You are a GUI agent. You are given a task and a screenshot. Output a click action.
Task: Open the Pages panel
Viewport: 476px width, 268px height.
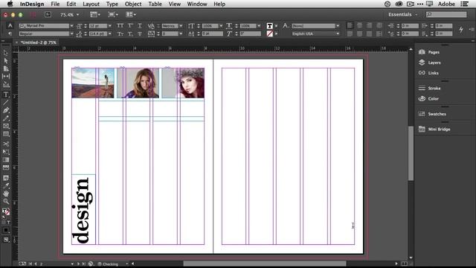[x=434, y=52]
